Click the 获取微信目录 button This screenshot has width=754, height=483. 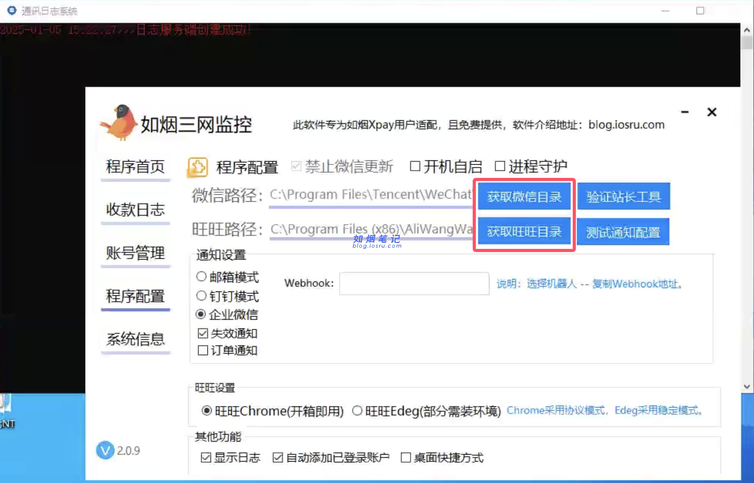[x=524, y=197]
